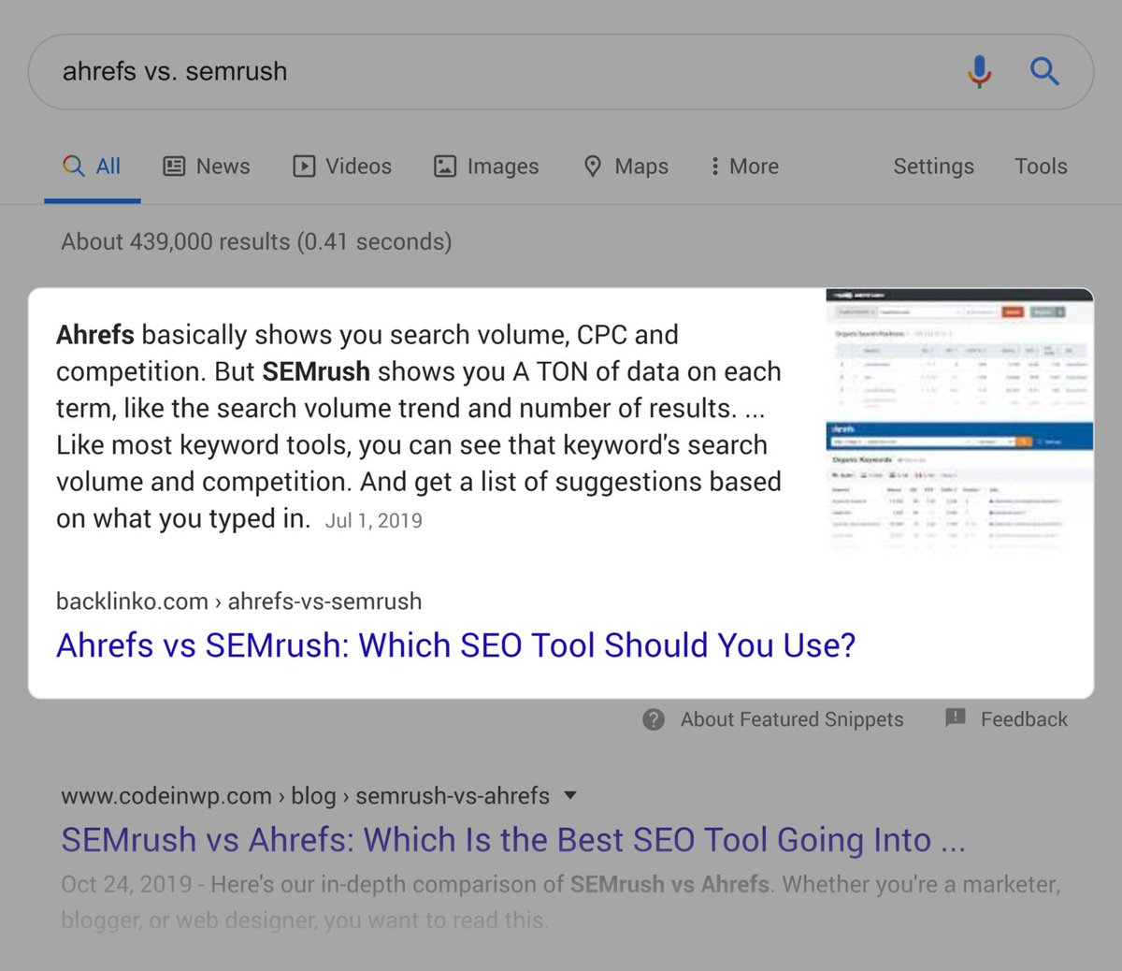1122x971 pixels.
Task: Click the search box containing 'ahrefs vs. semrush'
Action: [561, 72]
